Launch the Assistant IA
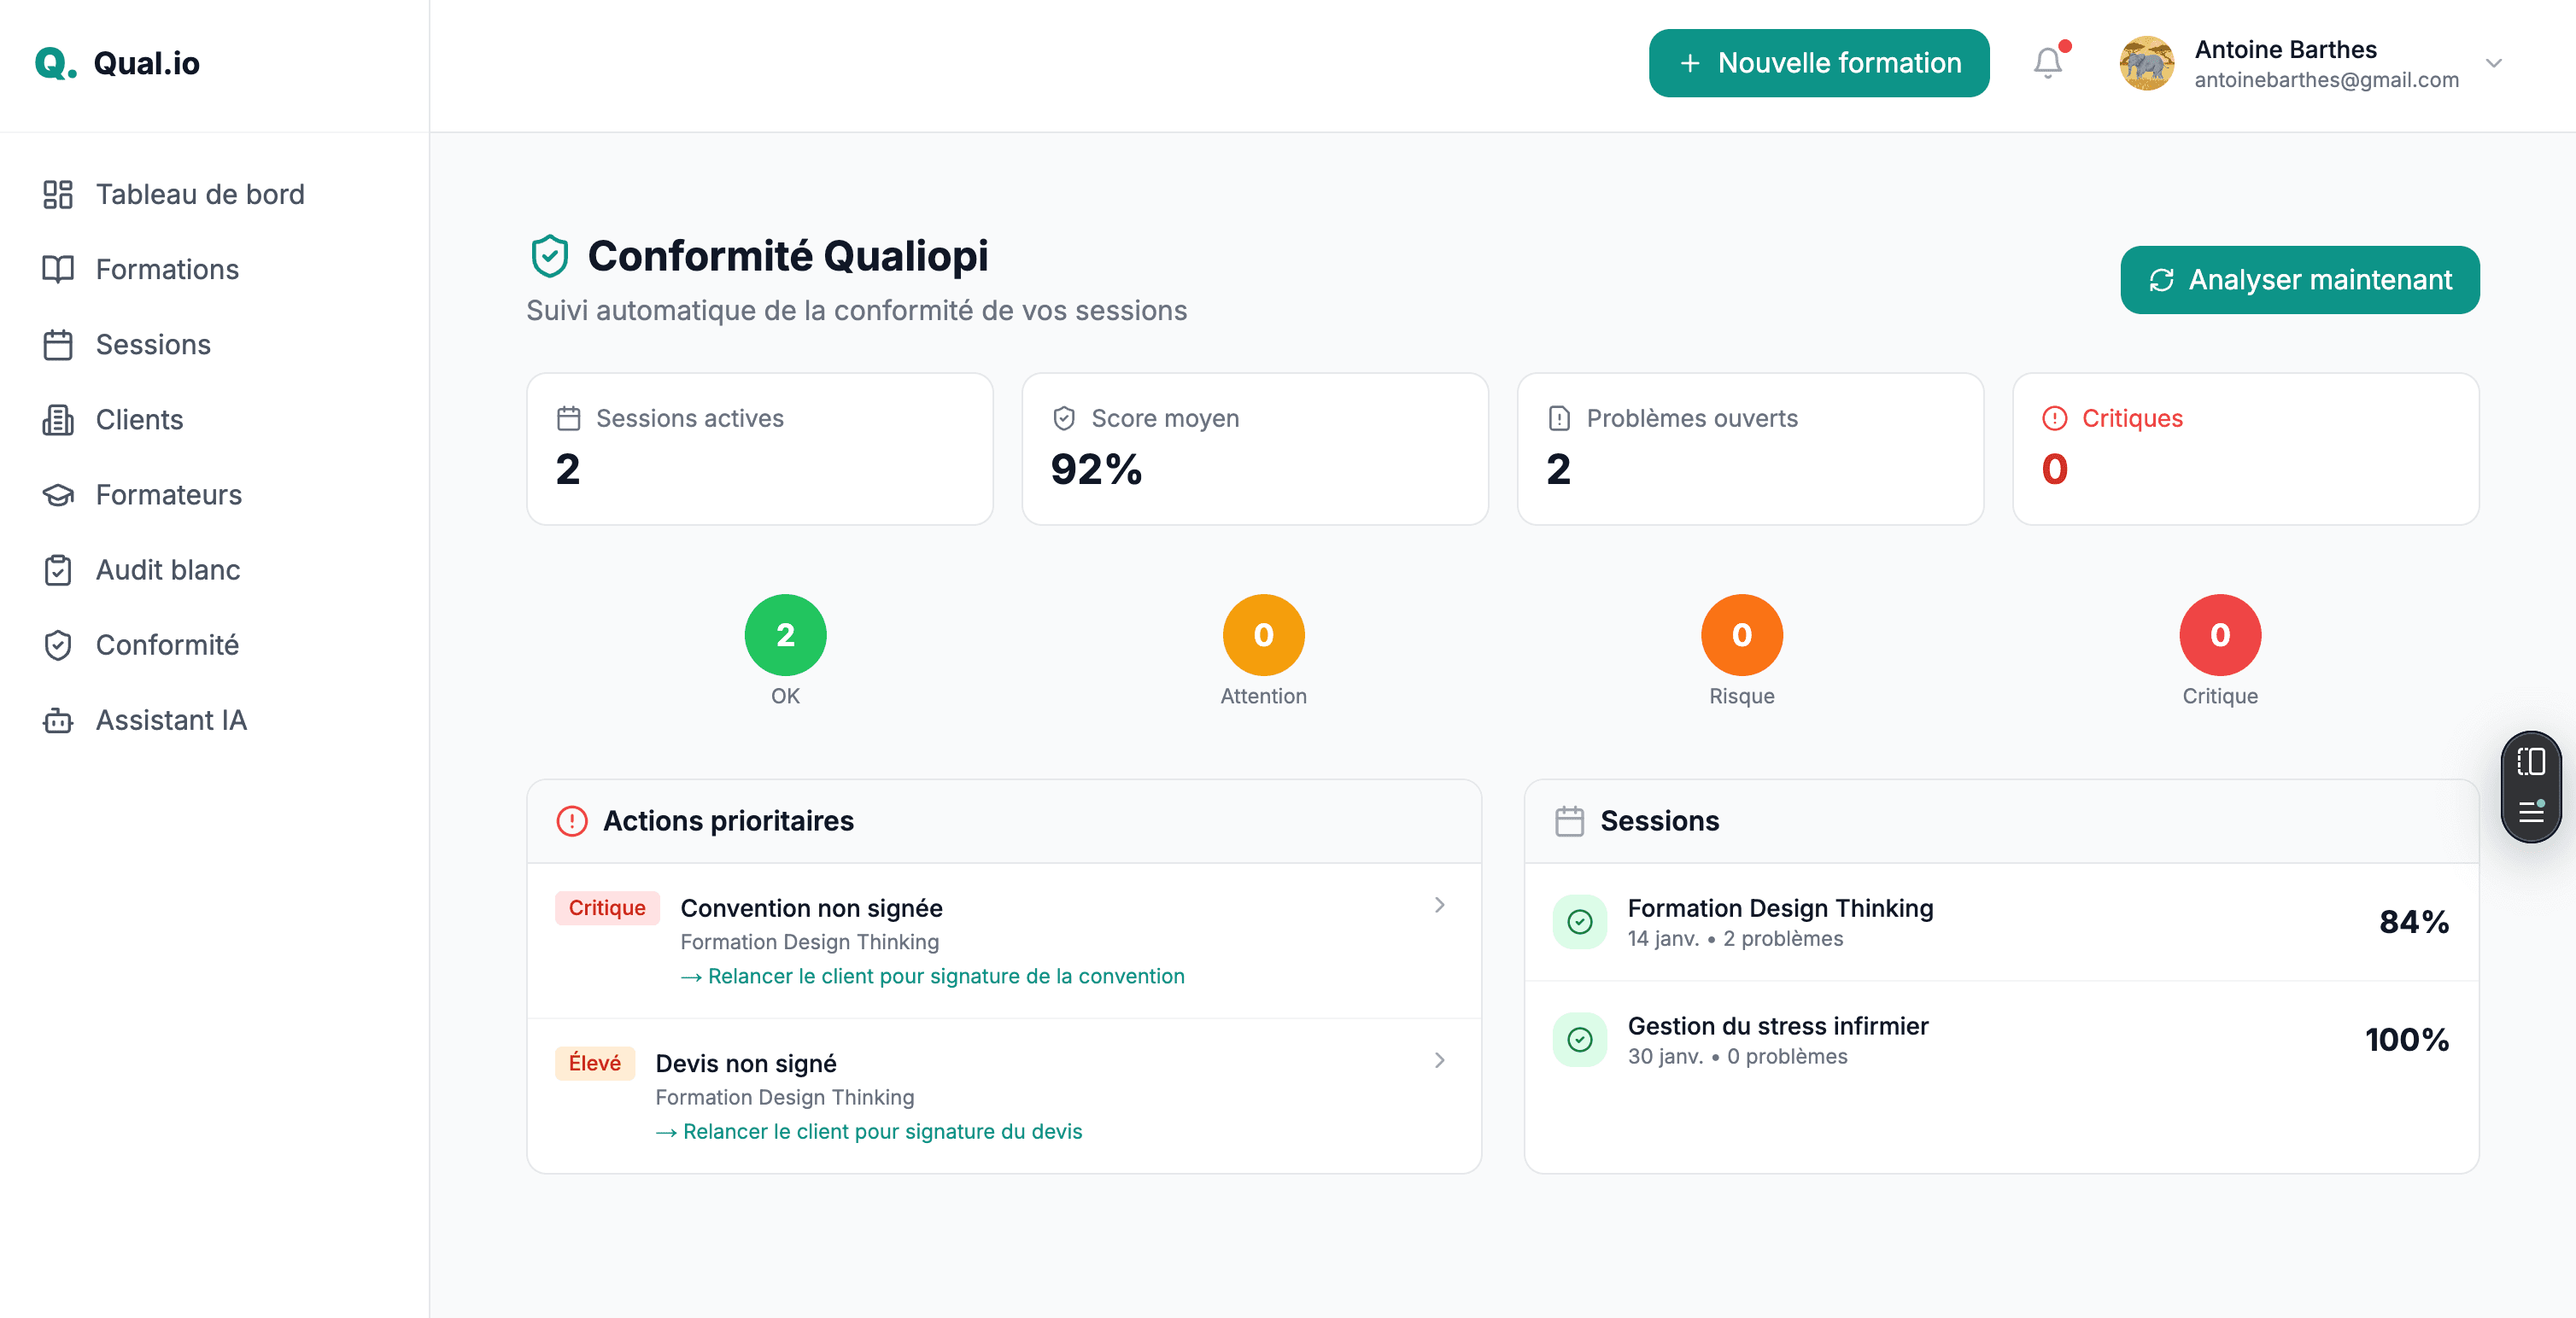Screen dimensions: 2576x1318 pos(171,720)
